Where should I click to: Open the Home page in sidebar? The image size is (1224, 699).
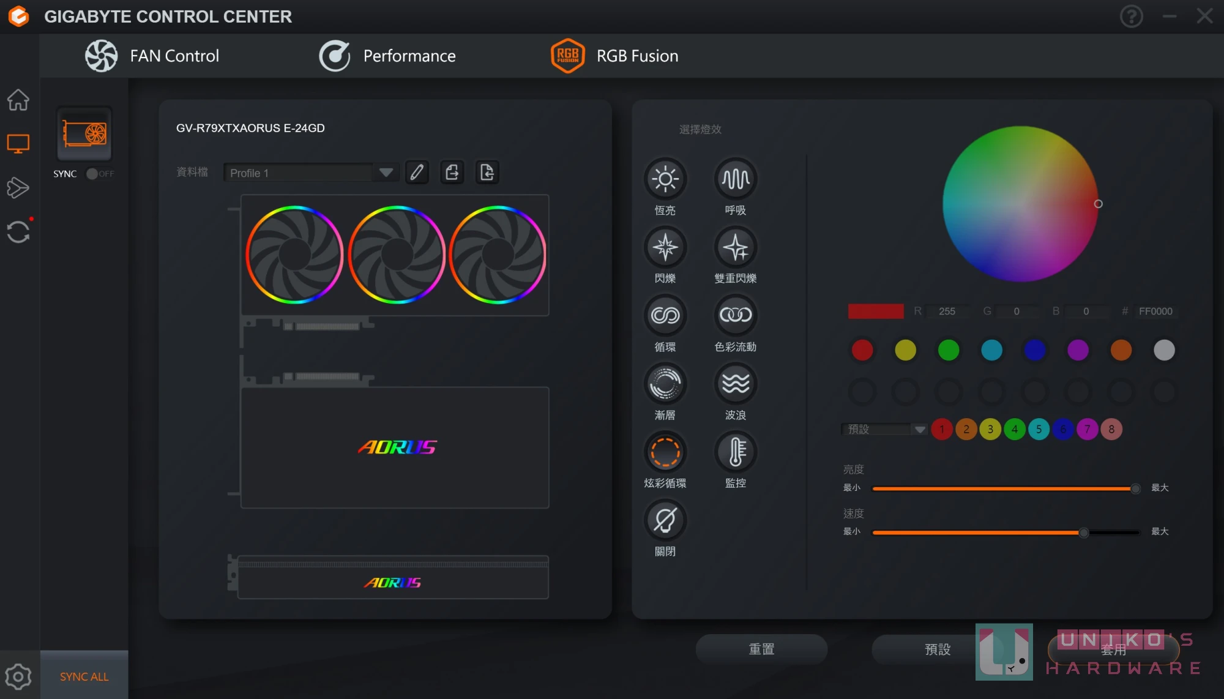tap(18, 99)
